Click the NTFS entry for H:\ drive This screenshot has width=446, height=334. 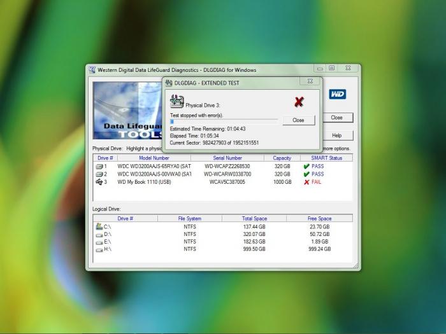(x=190, y=249)
